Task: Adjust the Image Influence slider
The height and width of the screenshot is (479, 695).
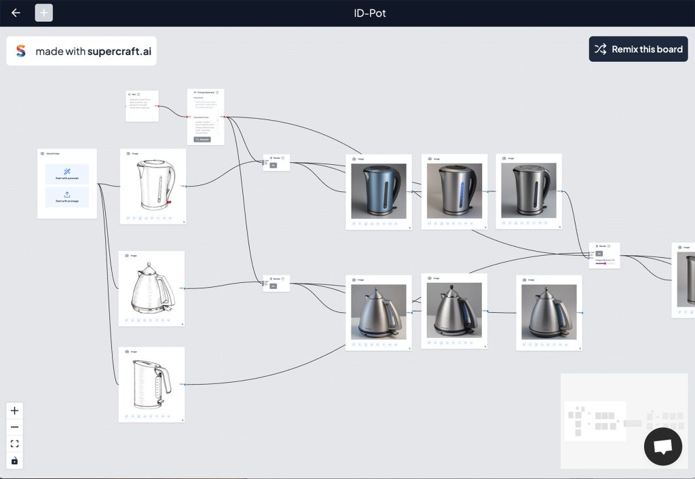Action: pyautogui.click(x=605, y=263)
